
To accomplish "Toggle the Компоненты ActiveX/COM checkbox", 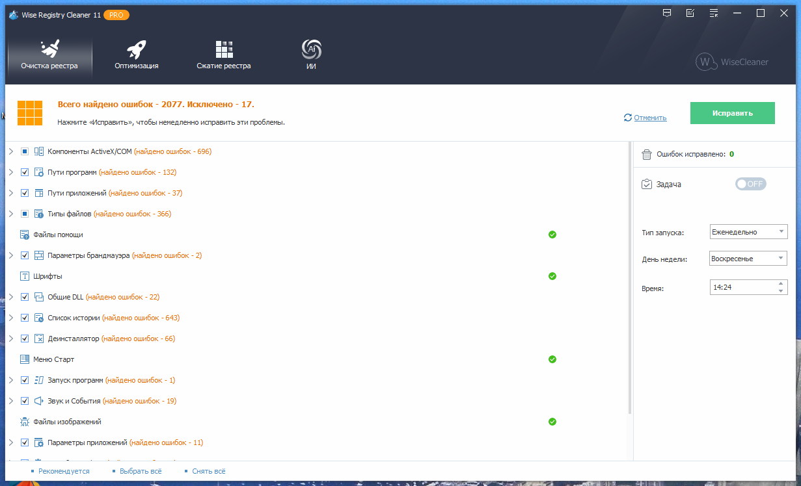I will click(25, 151).
